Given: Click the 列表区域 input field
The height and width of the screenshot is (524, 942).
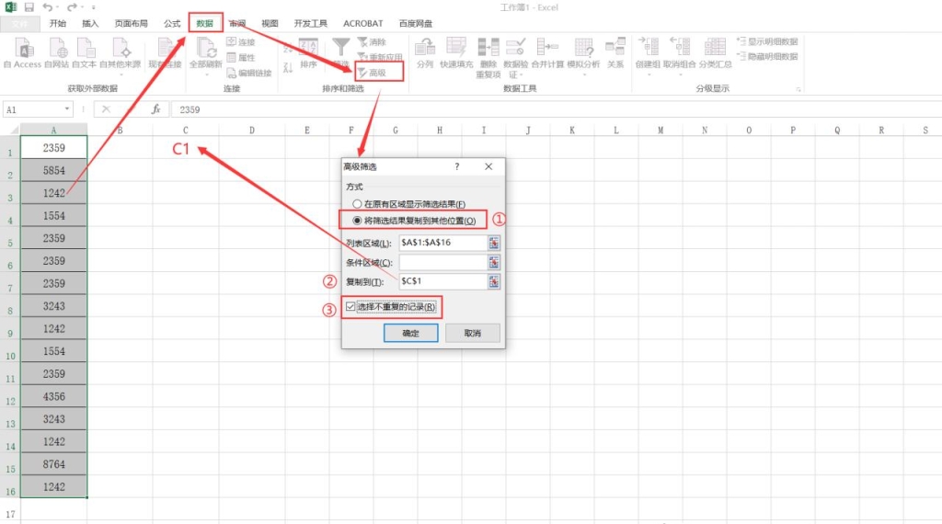Looking at the screenshot, I should click(x=442, y=243).
